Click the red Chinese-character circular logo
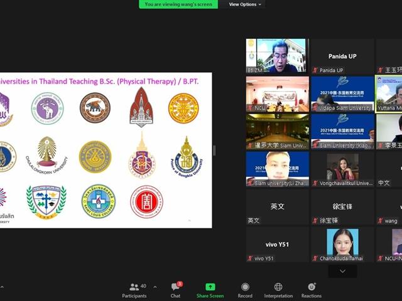 [x=146, y=202]
